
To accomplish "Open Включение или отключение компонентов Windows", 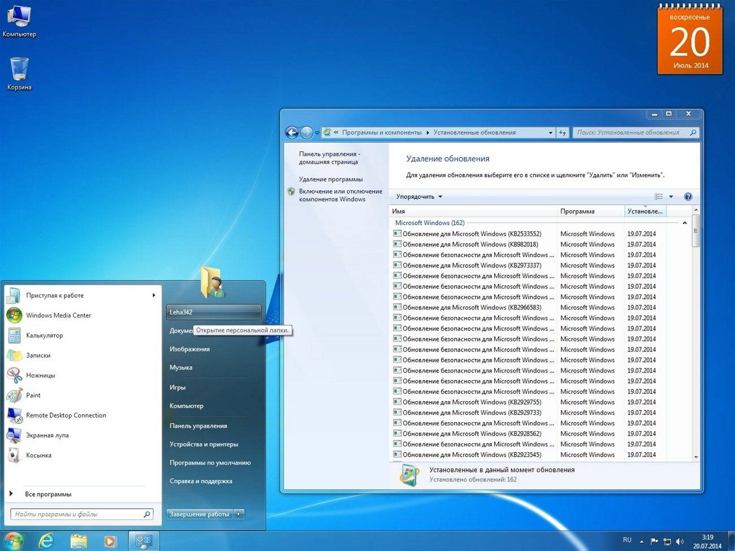I will [x=340, y=195].
